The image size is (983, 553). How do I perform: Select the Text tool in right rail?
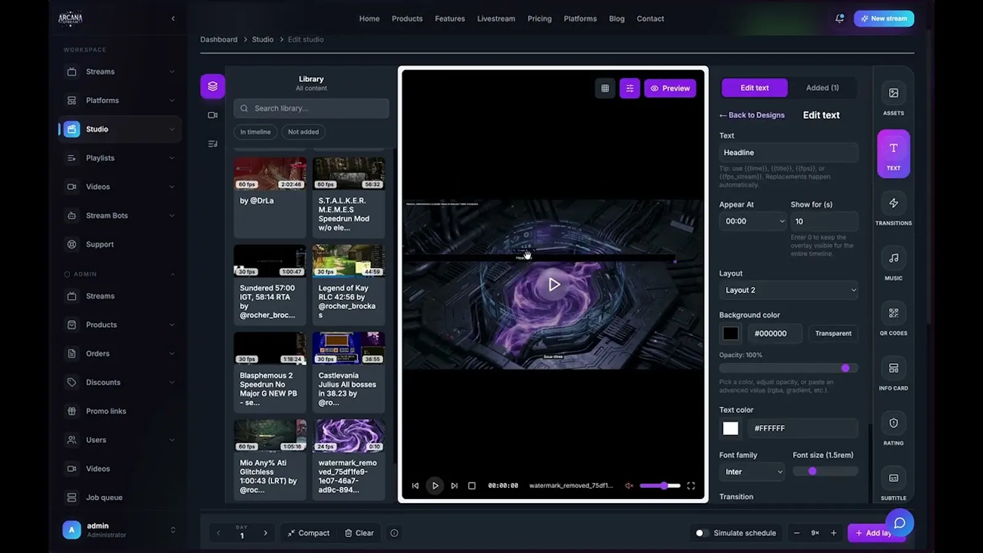[893, 154]
